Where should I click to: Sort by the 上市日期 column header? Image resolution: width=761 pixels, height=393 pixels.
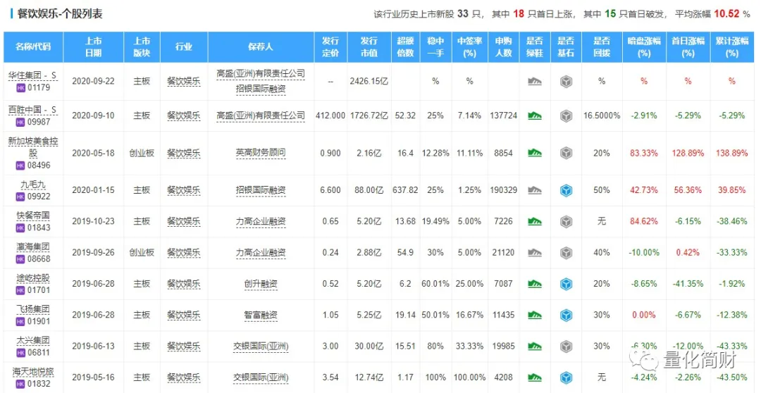point(93,47)
